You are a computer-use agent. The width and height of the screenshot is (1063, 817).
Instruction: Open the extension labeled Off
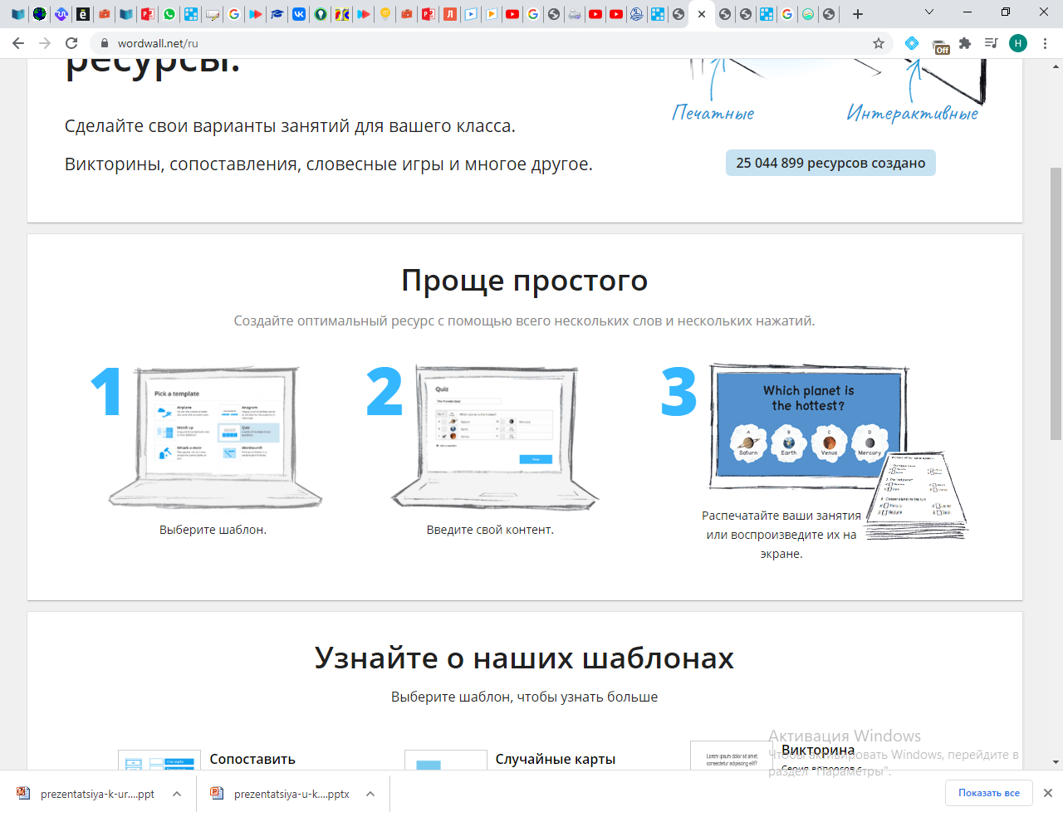coord(940,45)
